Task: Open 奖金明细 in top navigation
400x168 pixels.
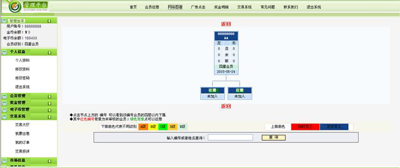Action: [x=222, y=7]
